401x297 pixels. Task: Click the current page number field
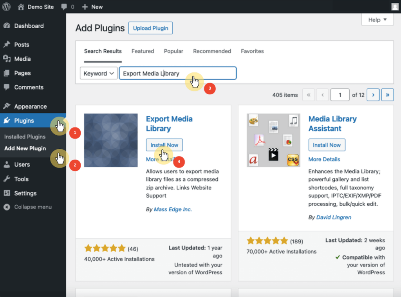coord(340,95)
